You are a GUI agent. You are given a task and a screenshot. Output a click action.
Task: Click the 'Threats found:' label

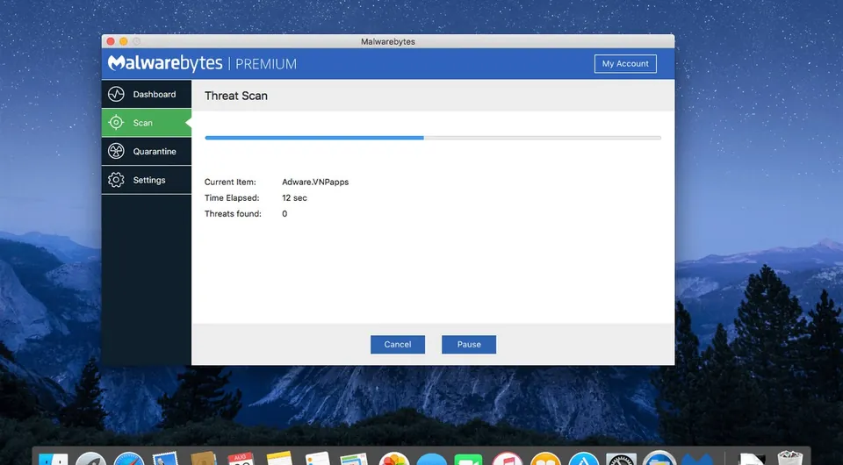coord(233,214)
